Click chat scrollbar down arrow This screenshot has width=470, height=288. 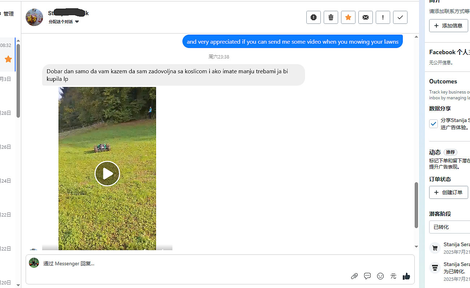click(416, 246)
